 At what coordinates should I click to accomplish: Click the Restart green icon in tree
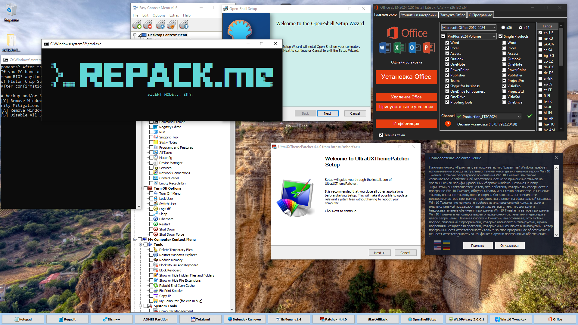click(x=156, y=224)
